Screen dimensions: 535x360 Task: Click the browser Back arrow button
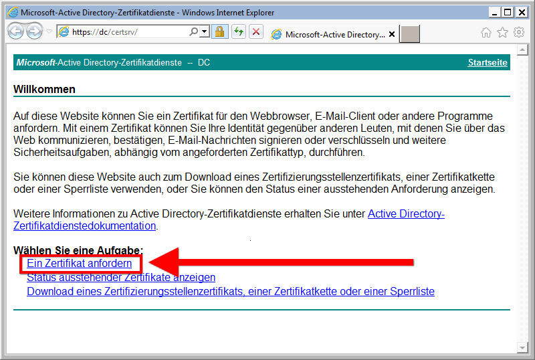click(15, 31)
